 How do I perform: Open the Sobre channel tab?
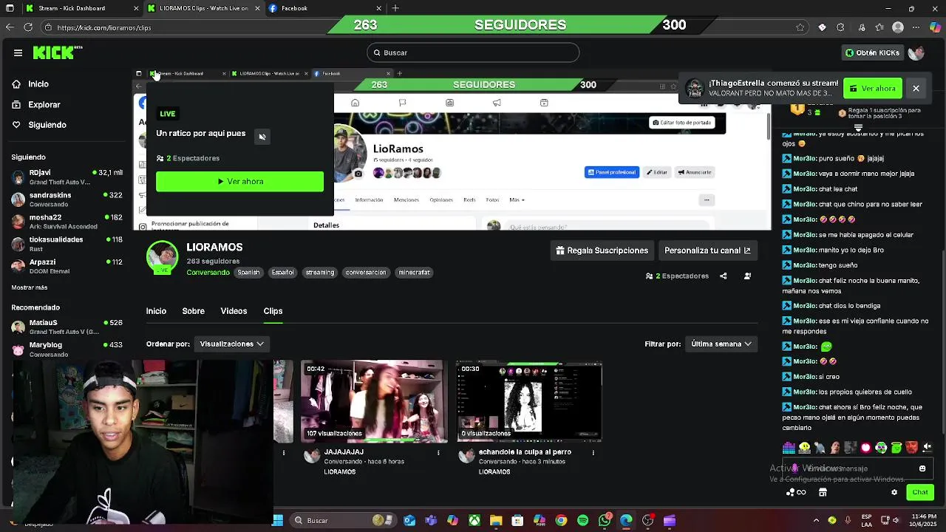pyautogui.click(x=194, y=311)
